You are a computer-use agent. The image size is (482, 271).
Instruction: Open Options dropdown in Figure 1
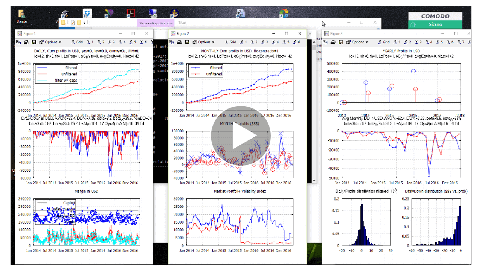(x=50, y=42)
